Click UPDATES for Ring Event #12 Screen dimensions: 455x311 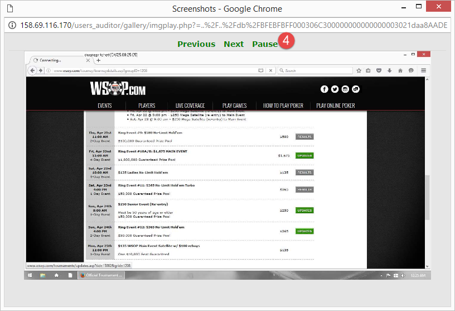coord(304,231)
